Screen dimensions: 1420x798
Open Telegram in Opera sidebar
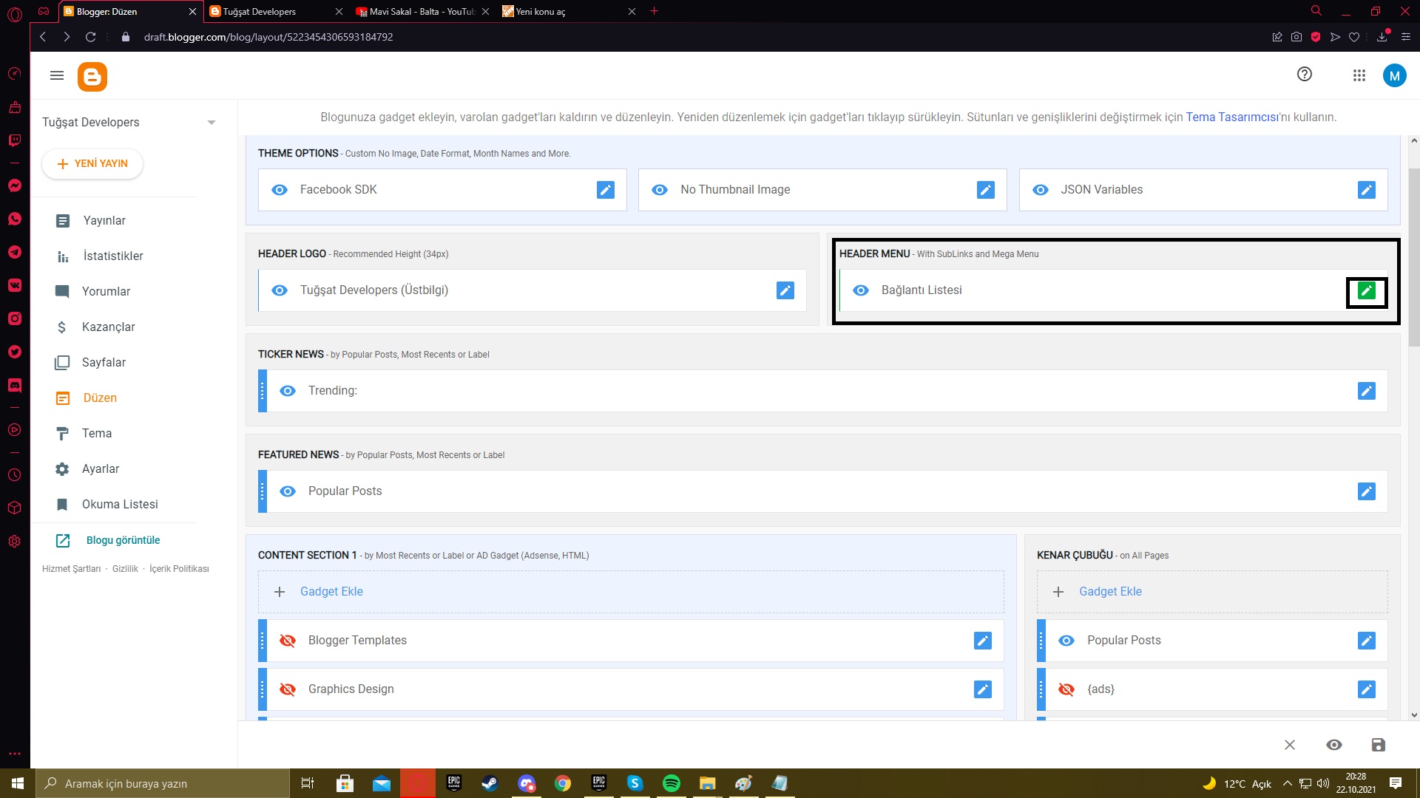tap(15, 252)
